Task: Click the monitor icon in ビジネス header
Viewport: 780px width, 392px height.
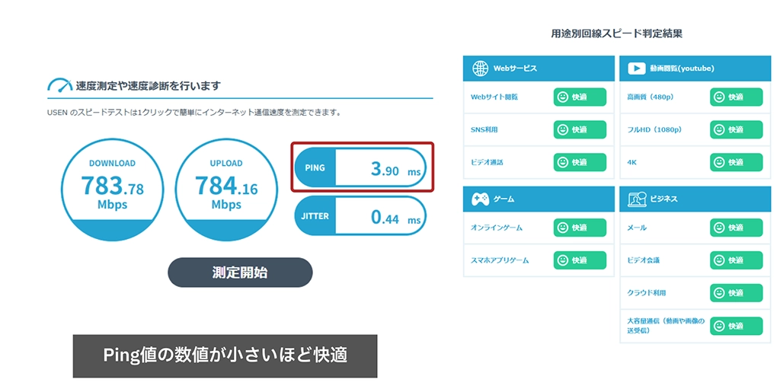Action: coord(637,199)
